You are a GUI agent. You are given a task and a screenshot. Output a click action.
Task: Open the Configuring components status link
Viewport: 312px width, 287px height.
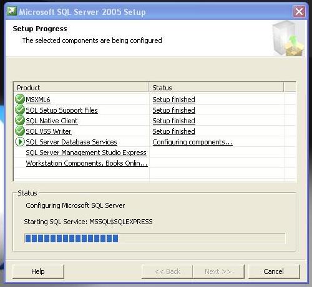(x=192, y=142)
